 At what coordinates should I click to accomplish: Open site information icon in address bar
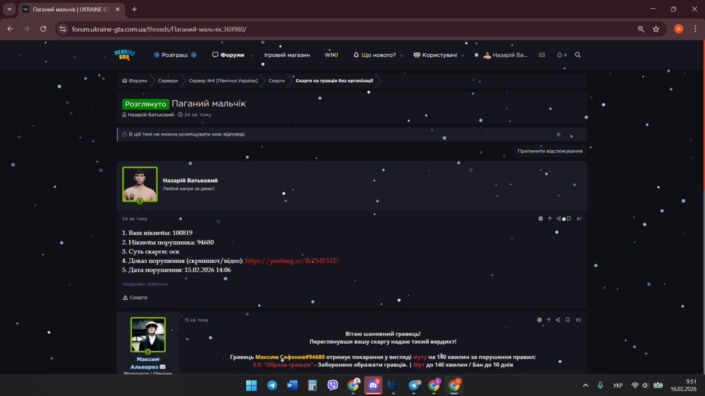click(63, 29)
